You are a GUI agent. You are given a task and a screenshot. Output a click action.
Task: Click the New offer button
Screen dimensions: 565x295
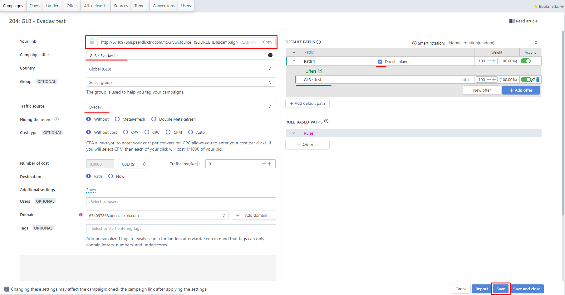[x=482, y=90]
